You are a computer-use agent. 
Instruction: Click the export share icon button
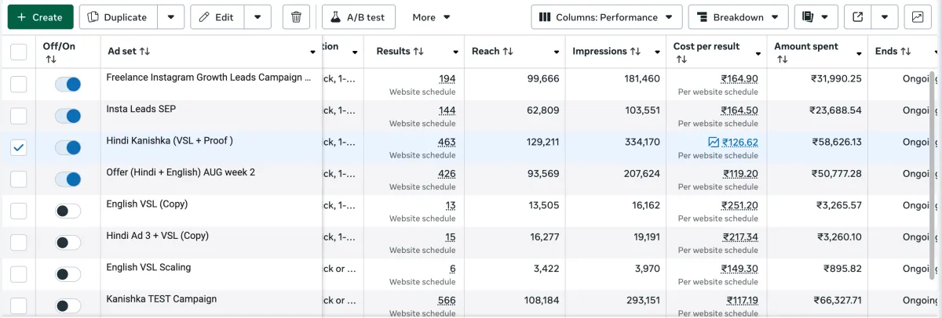(x=858, y=17)
